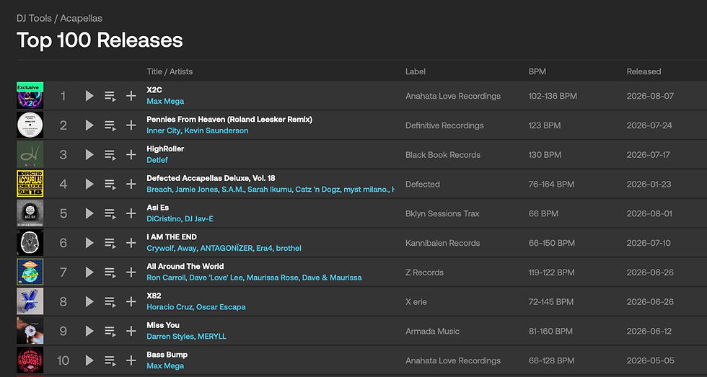Click plus icon for Pennies From Heaven
707x377 pixels.
tap(131, 125)
